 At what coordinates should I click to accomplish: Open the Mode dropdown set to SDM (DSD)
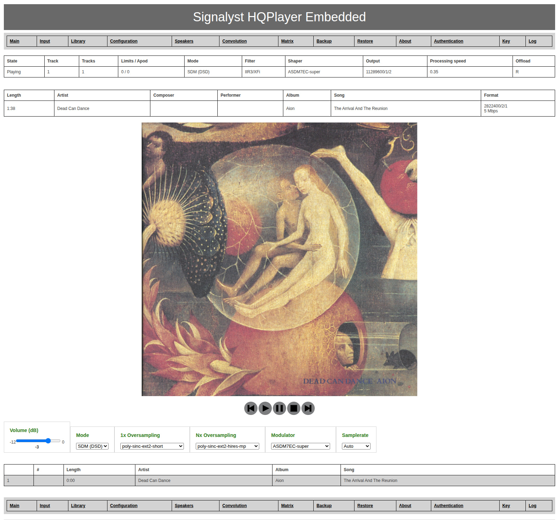(x=92, y=446)
